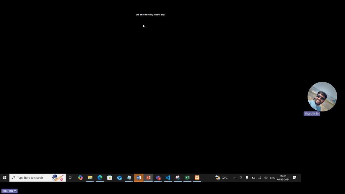Open the notepad-style app beside Outlook
This screenshot has width=345, height=194.
click(x=129, y=178)
